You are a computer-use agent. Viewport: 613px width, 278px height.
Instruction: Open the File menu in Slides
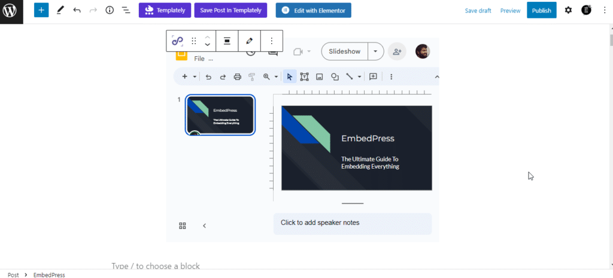pyautogui.click(x=199, y=59)
